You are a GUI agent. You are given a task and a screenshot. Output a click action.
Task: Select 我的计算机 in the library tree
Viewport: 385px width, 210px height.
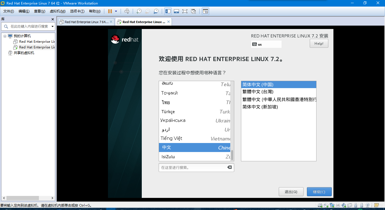point(22,36)
